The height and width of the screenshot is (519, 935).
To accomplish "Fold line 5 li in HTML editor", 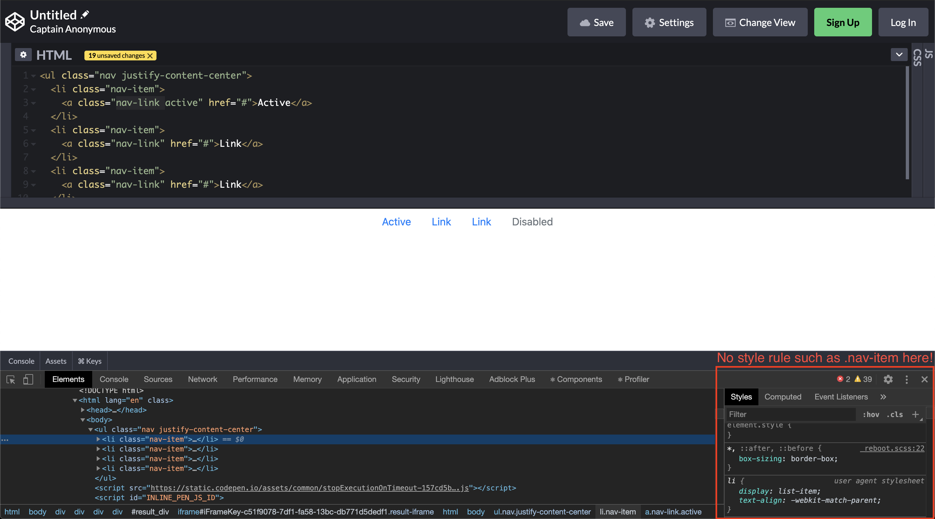I will pos(33,130).
